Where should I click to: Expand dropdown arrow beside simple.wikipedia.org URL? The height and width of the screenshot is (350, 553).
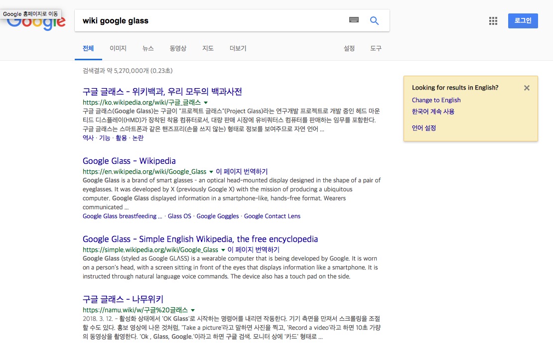click(x=223, y=250)
